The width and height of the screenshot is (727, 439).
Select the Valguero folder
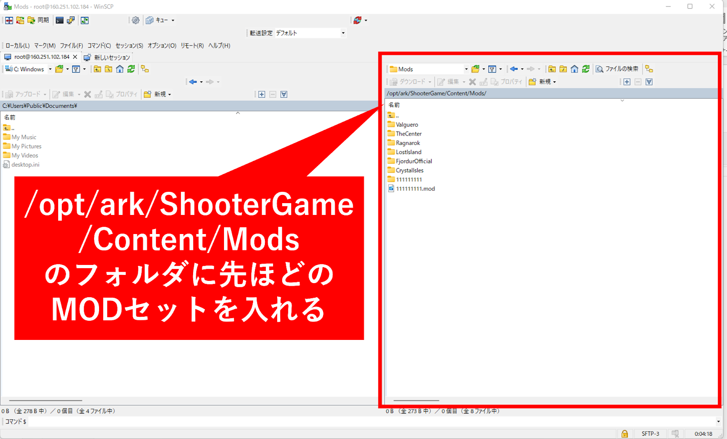(x=403, y=125)
